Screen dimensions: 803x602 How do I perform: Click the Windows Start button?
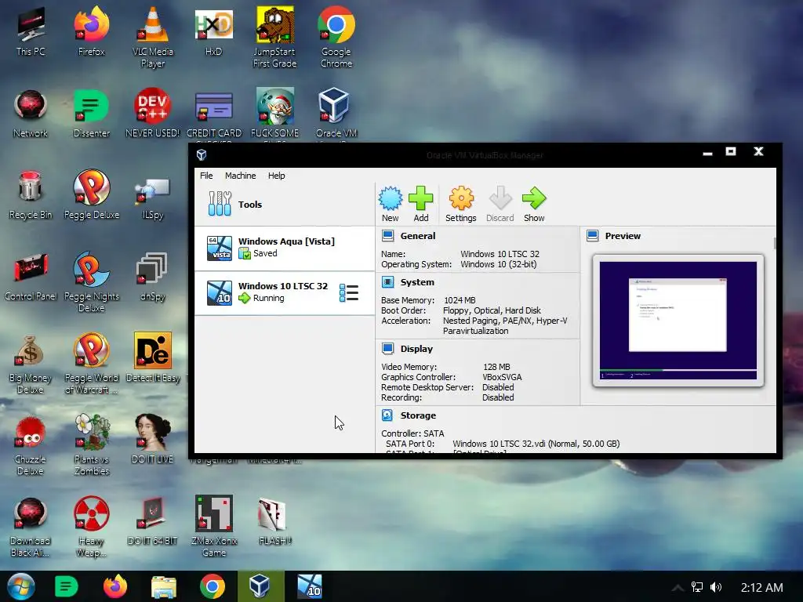click(21, 586)
